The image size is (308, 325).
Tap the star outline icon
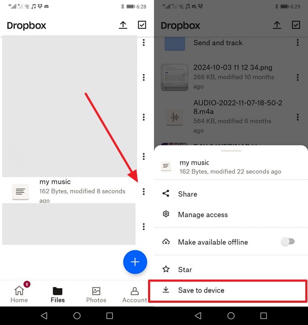click(x=166, y=269)
